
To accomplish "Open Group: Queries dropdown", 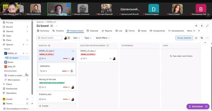I will pyautogui.click(x=184, y=38).
